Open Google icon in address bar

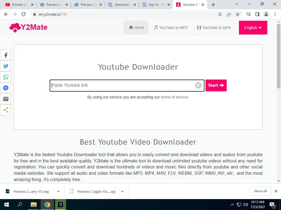(220, 14)
